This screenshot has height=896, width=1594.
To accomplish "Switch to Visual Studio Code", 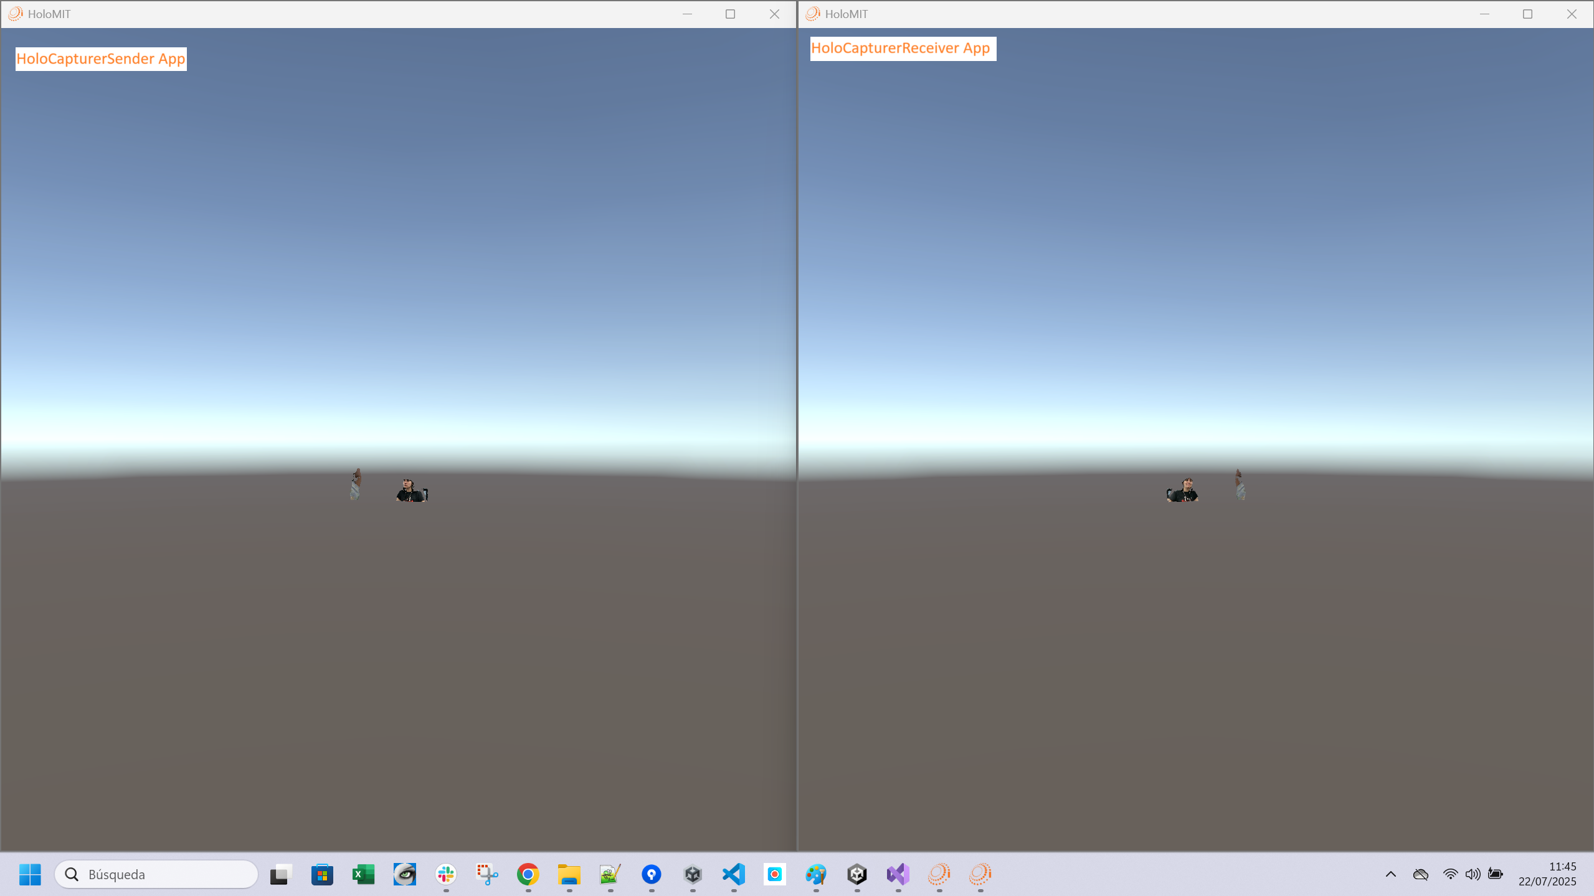I will (x=734, y=874).
